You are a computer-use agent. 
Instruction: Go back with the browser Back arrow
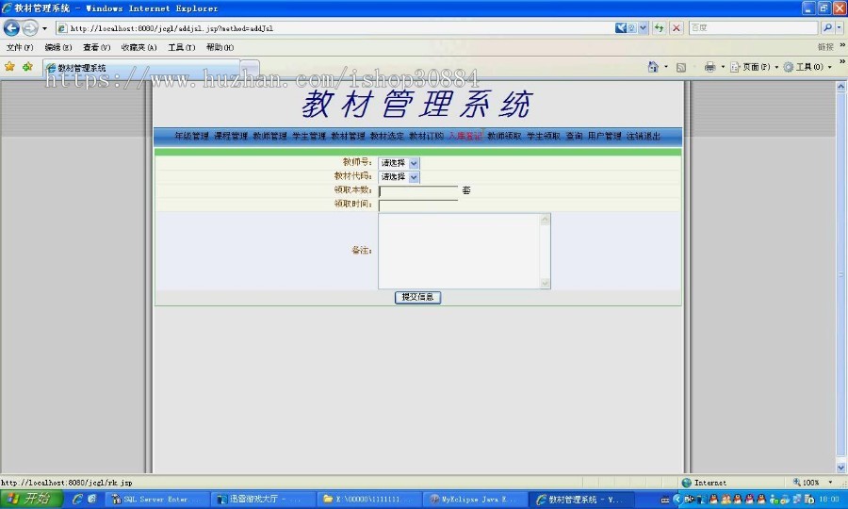[x=12, y=27]
